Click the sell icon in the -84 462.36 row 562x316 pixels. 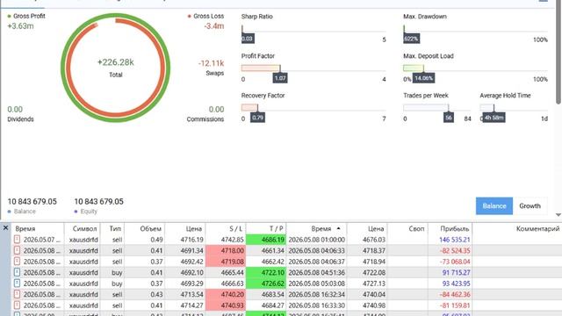click(17, 294)
